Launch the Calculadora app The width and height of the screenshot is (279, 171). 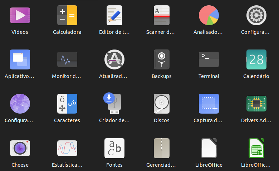[x=67, y=15]
